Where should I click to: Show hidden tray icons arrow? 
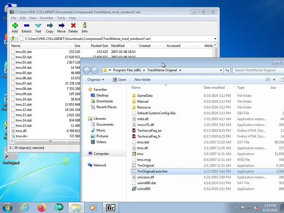click(x=236, y=208)
